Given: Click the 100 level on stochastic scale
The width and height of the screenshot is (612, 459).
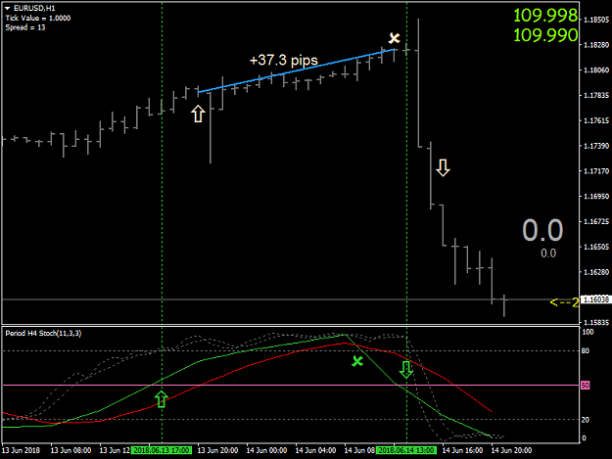Looking at the screenshot, I should [x=588, y=332].
